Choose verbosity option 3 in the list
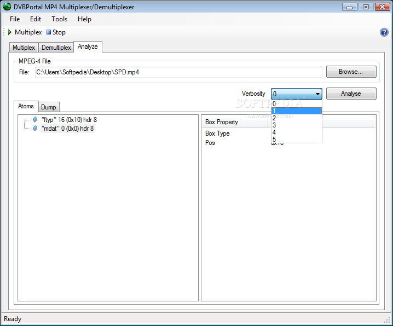Viewport: 393px width, 326px height. pos(297,125)
